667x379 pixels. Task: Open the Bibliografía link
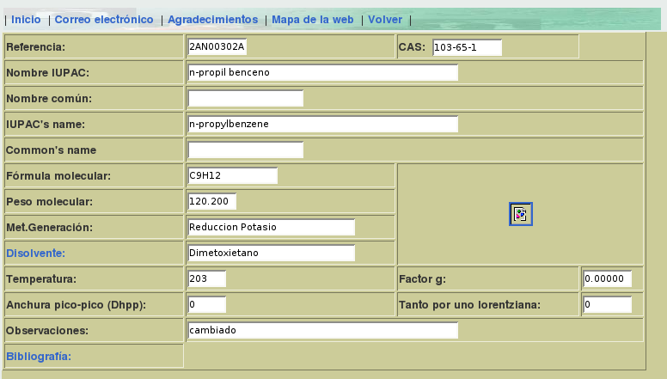pos(38,356)
